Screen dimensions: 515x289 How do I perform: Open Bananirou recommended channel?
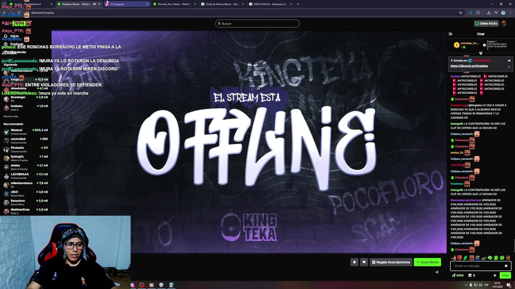[26, 202]
